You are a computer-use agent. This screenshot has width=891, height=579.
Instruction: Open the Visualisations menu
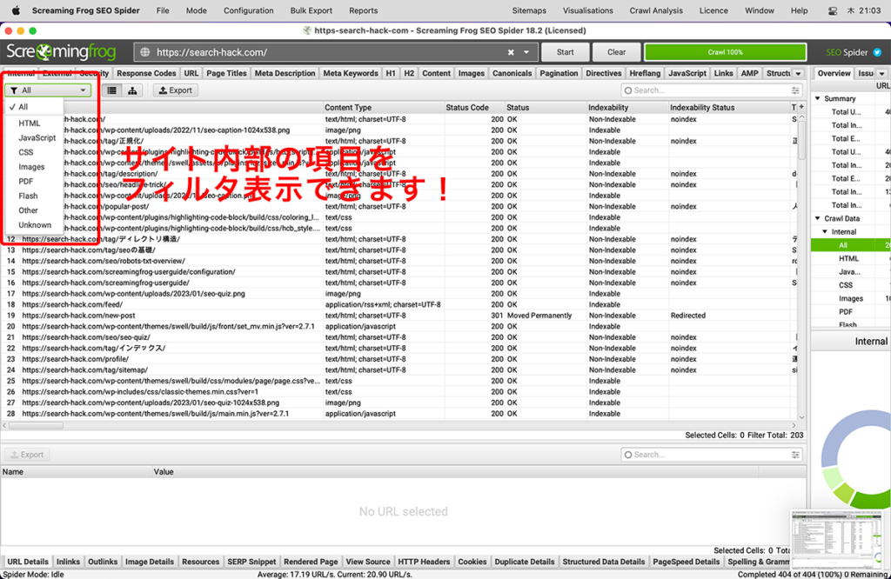tap(588, 10)
